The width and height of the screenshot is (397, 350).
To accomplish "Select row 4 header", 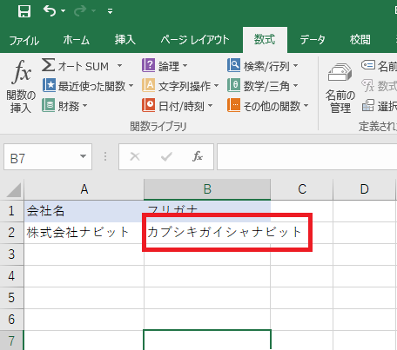I will [x=11, y=276].
